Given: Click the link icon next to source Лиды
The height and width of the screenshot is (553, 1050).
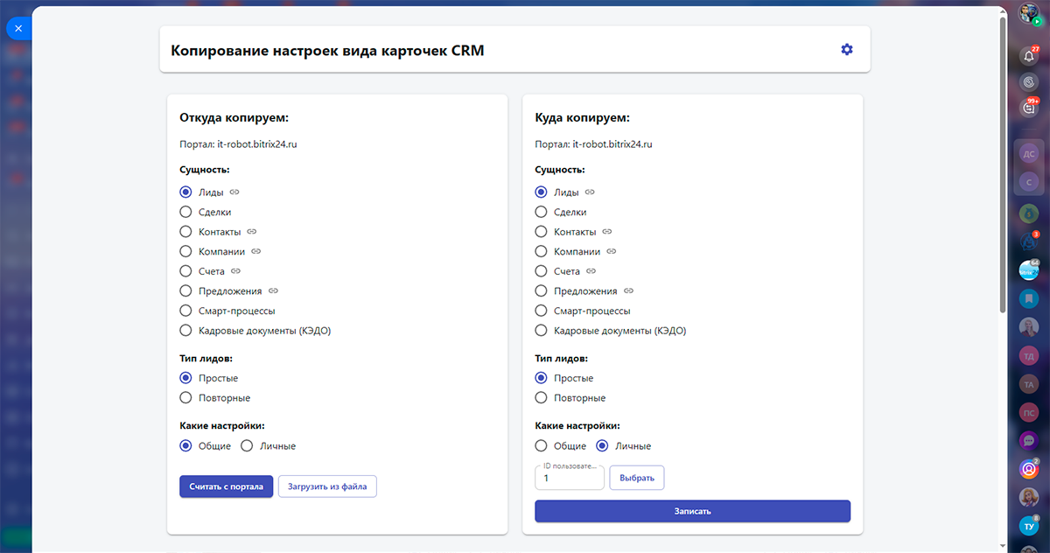Looking at the screenshot, I should click(x=234, y=192).
